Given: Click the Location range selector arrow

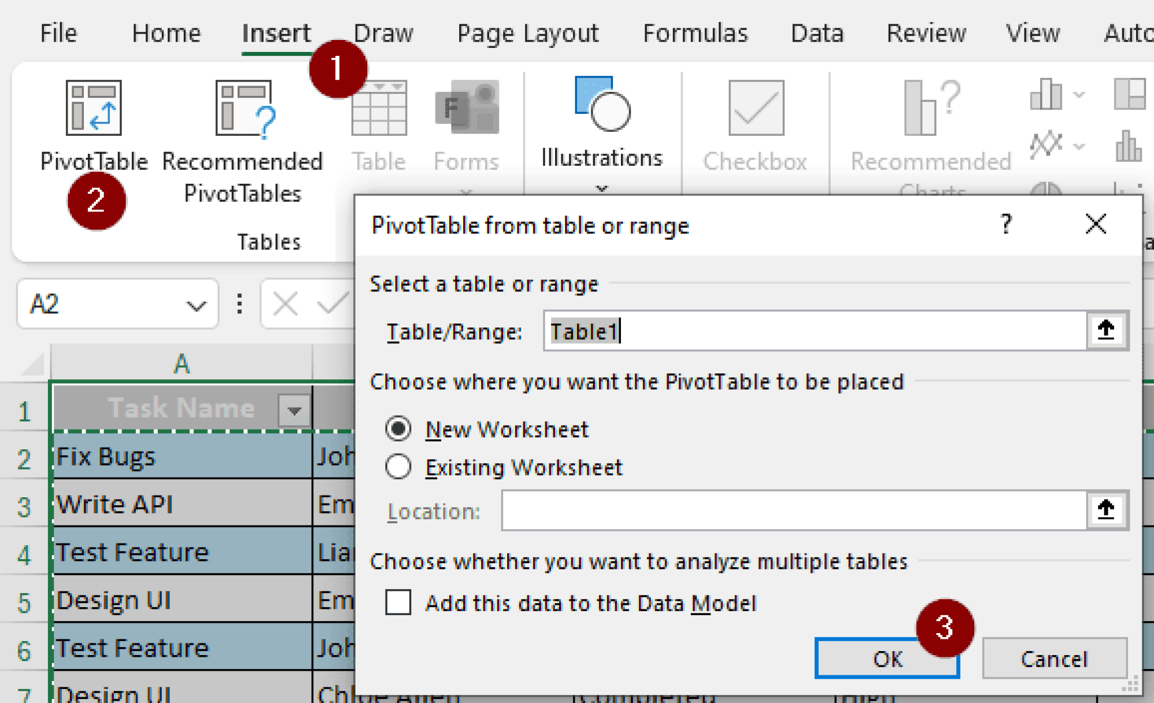Looking at the screenshot, I should coord(1106,509).
